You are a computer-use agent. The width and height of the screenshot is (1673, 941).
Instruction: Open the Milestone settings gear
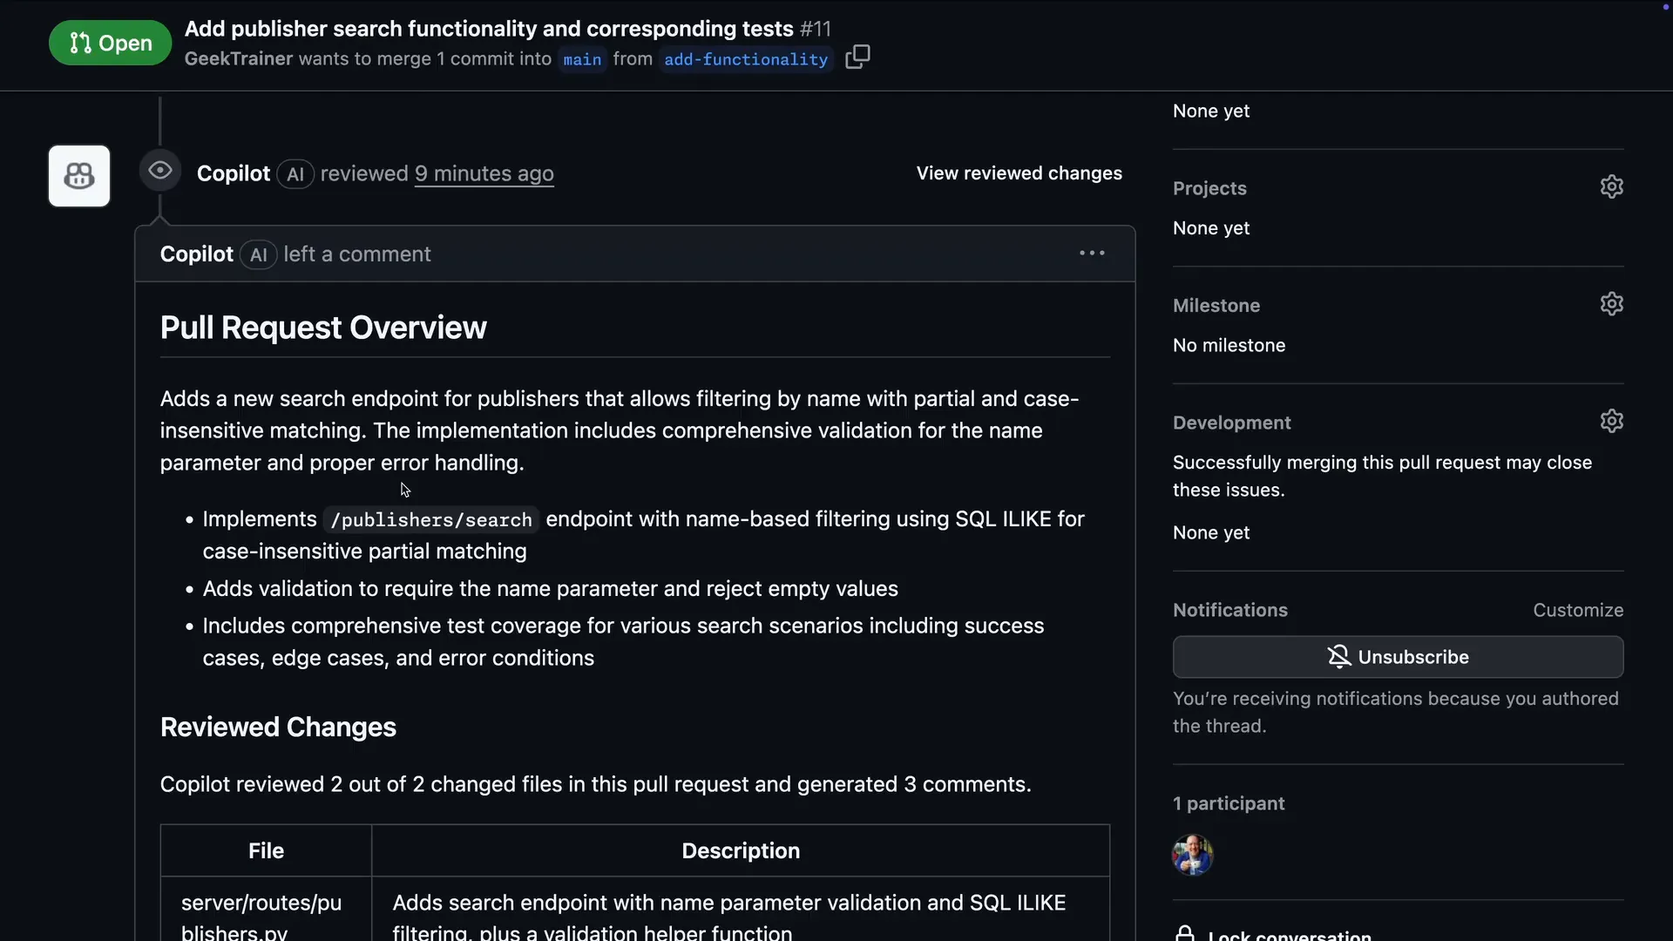pyautogui.click(x=1611, y=304)
